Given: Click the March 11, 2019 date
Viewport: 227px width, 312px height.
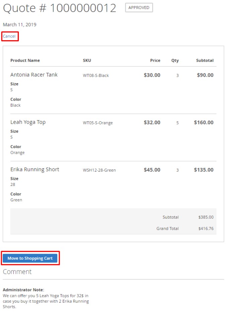Looking at the screenshot, I should 19,24.
